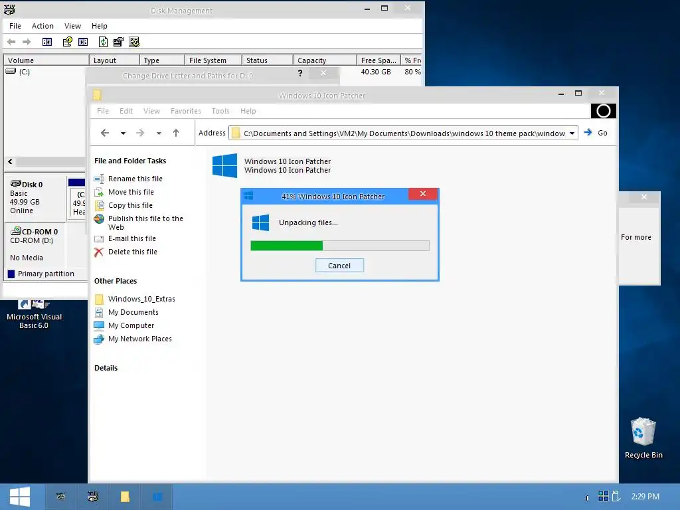Click the E-mail this file envelope icon

(100, 238)
